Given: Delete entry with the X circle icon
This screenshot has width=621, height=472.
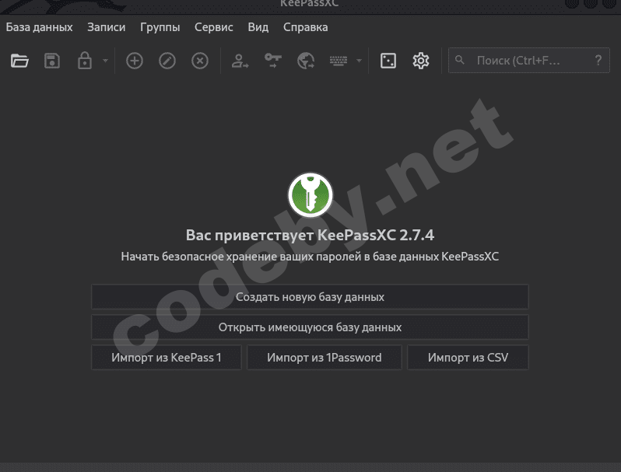Looking at the screenshot, I should point(200,61).
